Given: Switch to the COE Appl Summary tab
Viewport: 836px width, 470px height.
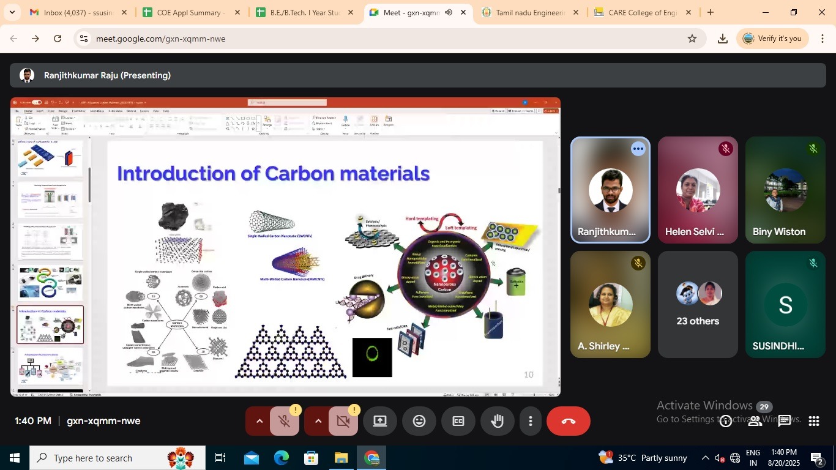Looking at the screenshot, I should click(190, 12).
